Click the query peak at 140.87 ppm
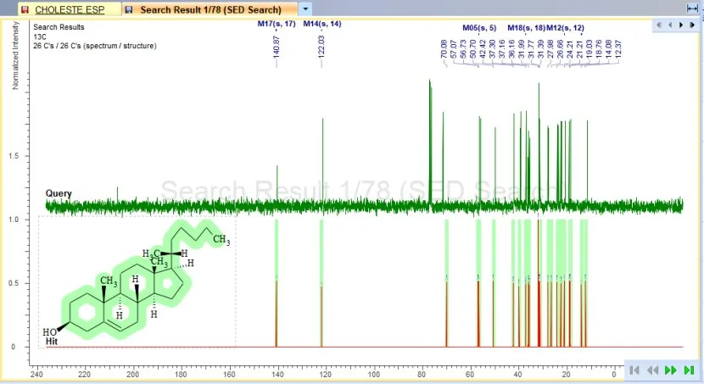The width and height of the screenshot is (704, 384). pos(277,184)
